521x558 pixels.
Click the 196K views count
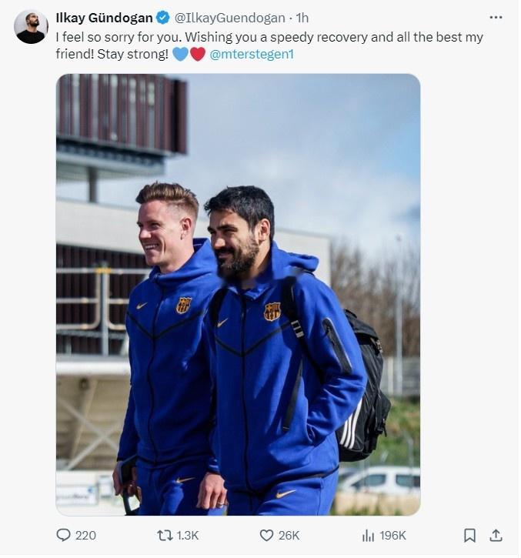click(392, 536)
